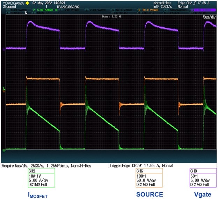Click the Trigger Edge CH2 status line
The height and width of the screenshot is (199, 218).
[x=141, y=165]
